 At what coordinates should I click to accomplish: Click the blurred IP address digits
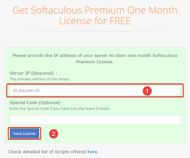[x=26, y=91]
